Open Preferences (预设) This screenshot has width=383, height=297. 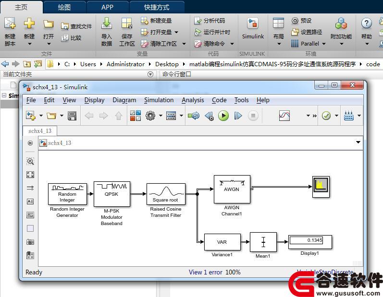coord(302,21)
